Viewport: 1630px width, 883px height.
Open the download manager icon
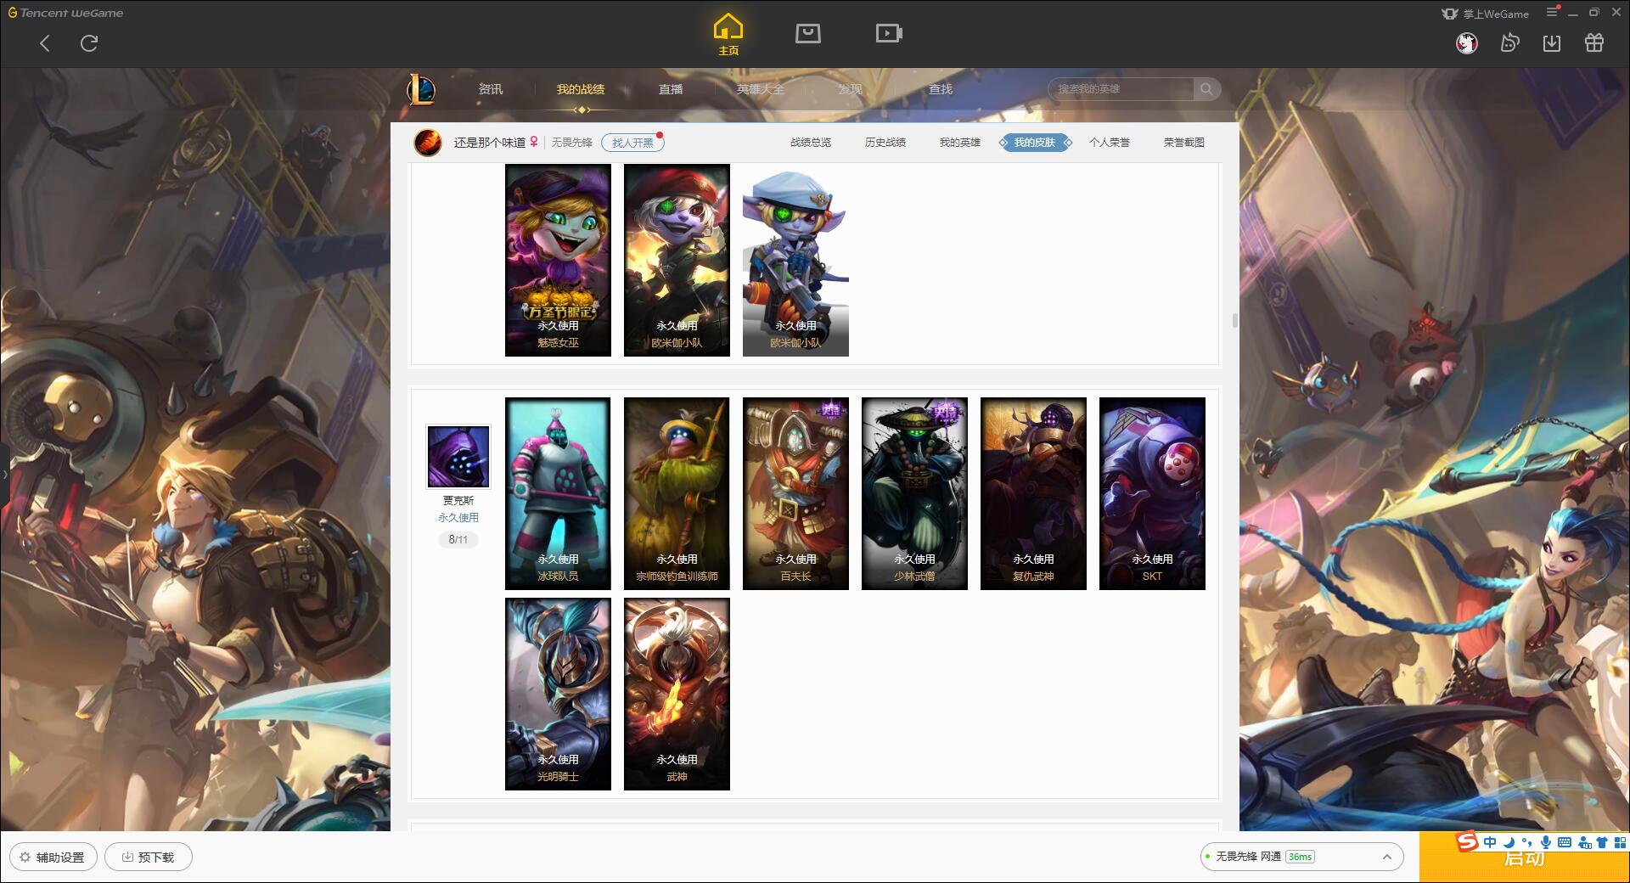1552,42
